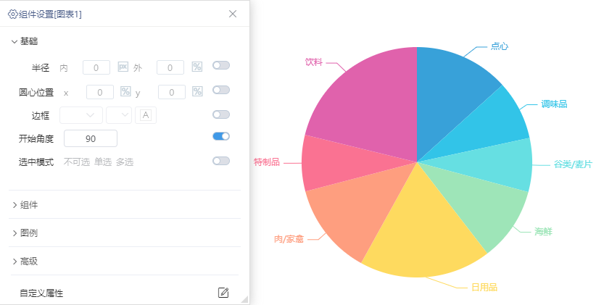Screen dimensions: 604x305
Task: Open the first 边框 dropdown
Action: tap(81, 115)
